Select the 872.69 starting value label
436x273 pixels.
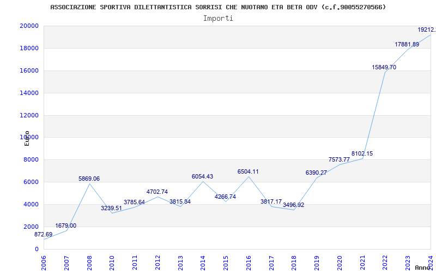tap(44, 235)
